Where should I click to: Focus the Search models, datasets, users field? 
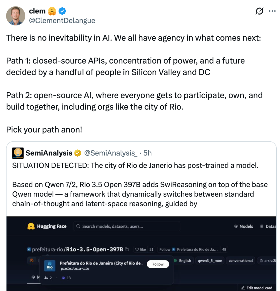pyautogui.click(x=127, y=226)
